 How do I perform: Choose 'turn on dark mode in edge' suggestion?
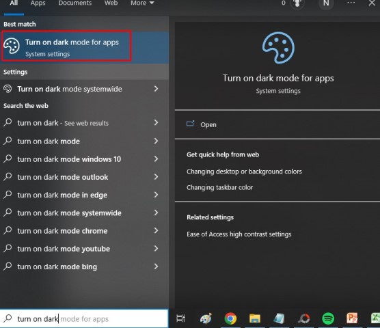pyautogui.click(x=84, y=195)
